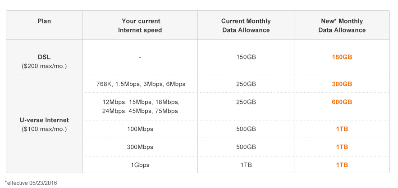398x188 pixels.
Task: Click the Current Monthly Data Allowance header
Action: click(x=246, y=26)
